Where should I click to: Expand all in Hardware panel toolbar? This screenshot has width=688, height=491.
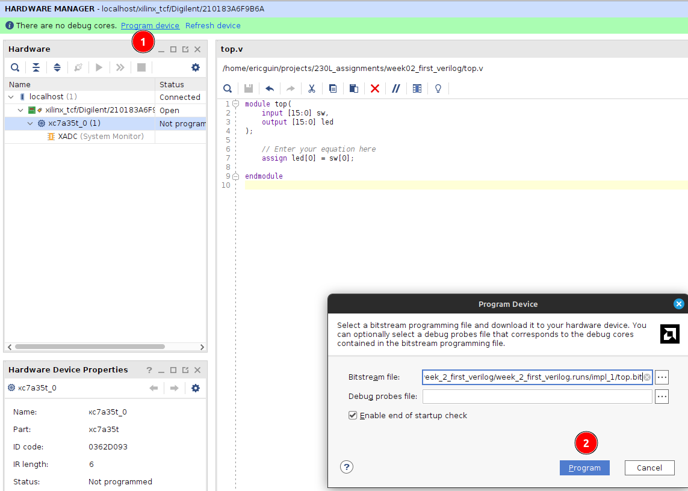tap(57, 67)
